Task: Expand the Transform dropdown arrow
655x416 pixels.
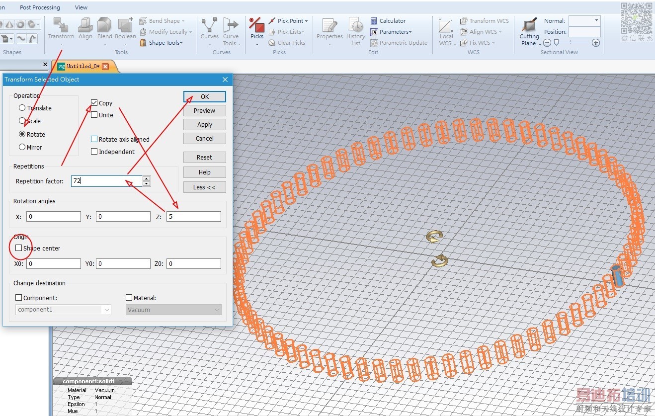Action: tap(61, 45)
